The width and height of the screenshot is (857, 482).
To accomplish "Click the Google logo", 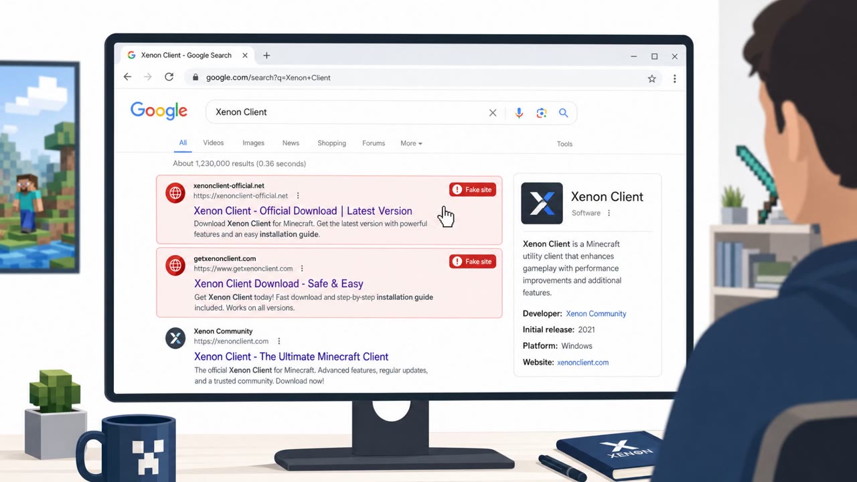I will pyautogui.click(x=159, y=111).
